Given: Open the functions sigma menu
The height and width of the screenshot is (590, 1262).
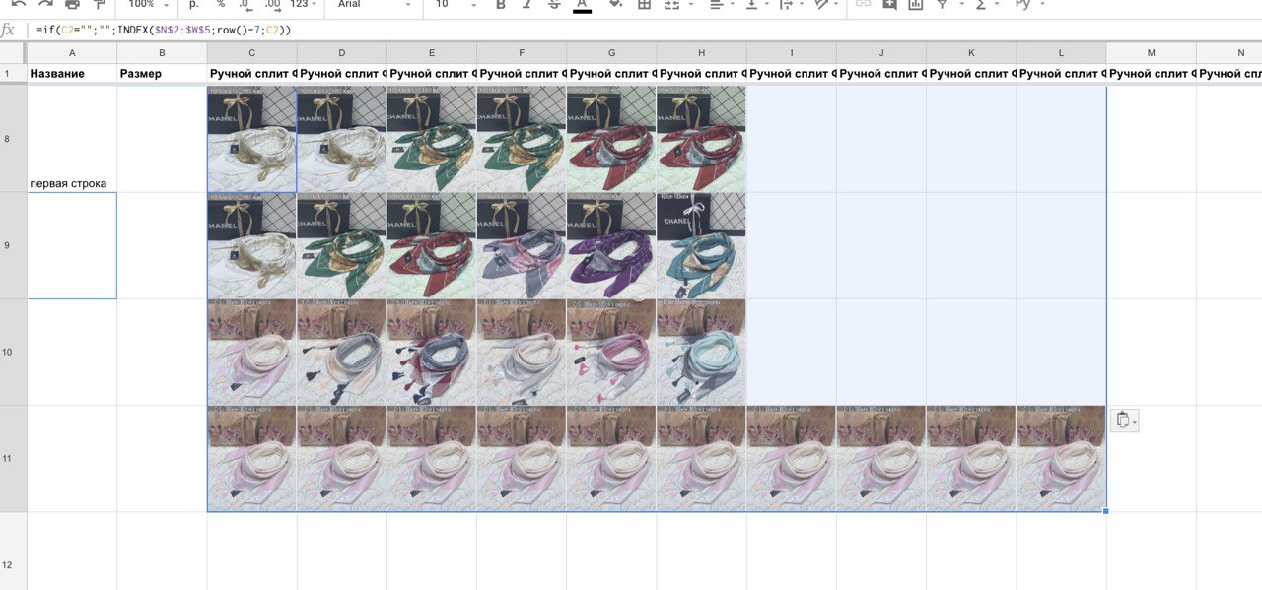Looking at the screenshot, I should click(985, 5).
